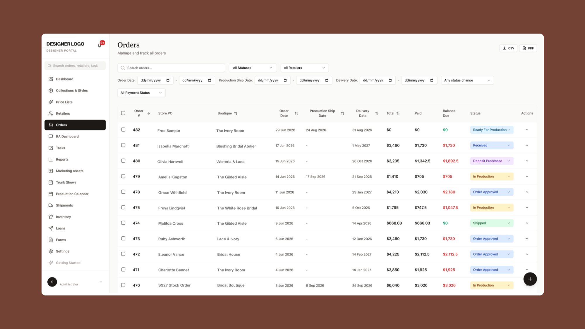Open Production Calendar from sidebar

click(x=75, y=194)
